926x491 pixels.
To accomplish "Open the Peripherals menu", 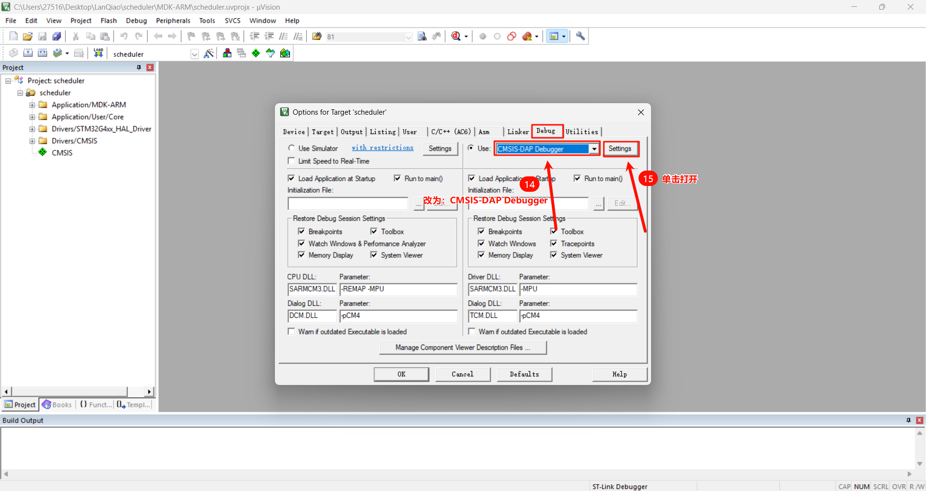I will pos(173,21).
